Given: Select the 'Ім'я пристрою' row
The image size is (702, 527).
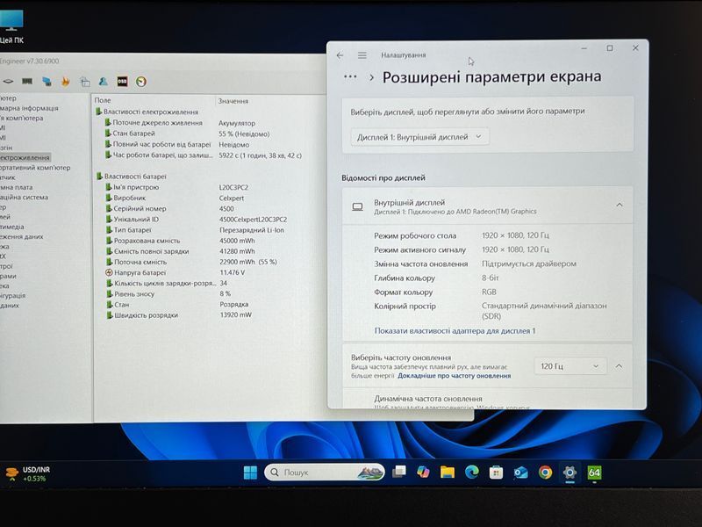Looking at the screenshot, I should [x=133, y=187].
